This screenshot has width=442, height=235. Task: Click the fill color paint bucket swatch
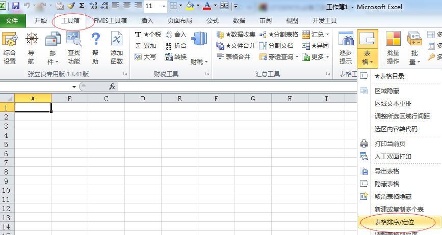pos(189,6)
